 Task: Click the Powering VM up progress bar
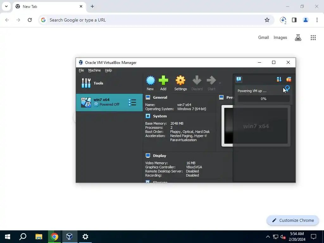(264, 99)
